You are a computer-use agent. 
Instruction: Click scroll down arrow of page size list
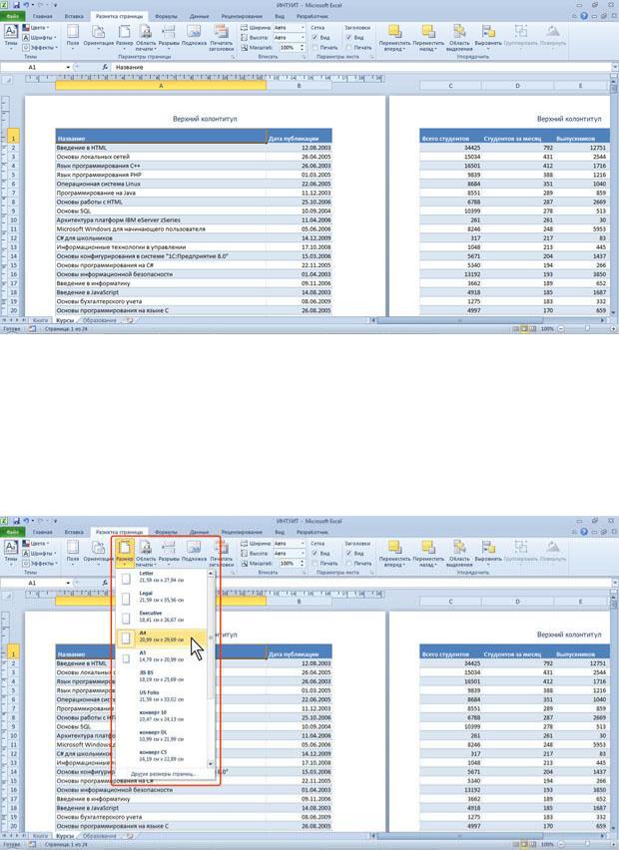pyautogui.click(x=211, y=764)
